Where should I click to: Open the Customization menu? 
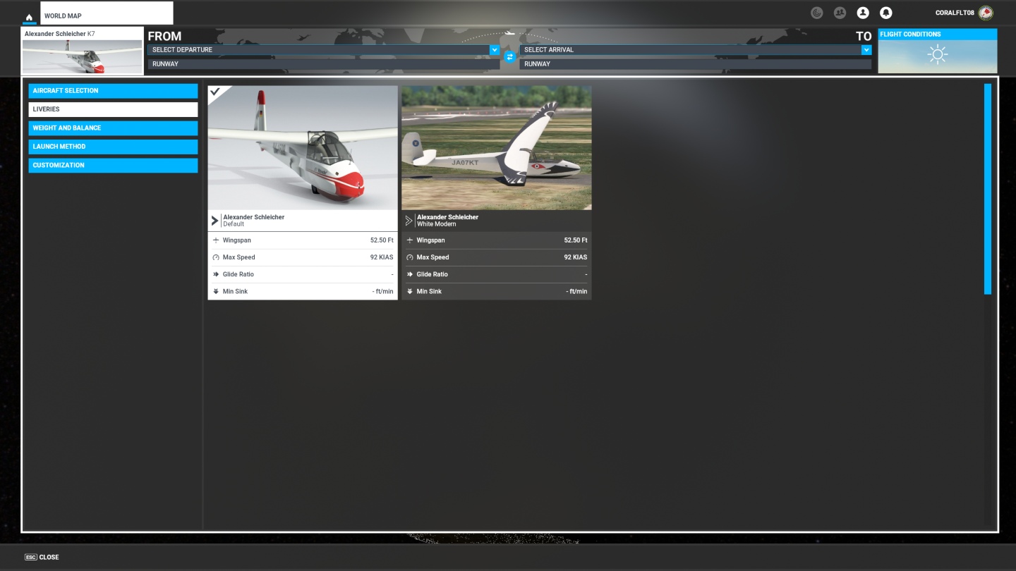click(113, 166)
